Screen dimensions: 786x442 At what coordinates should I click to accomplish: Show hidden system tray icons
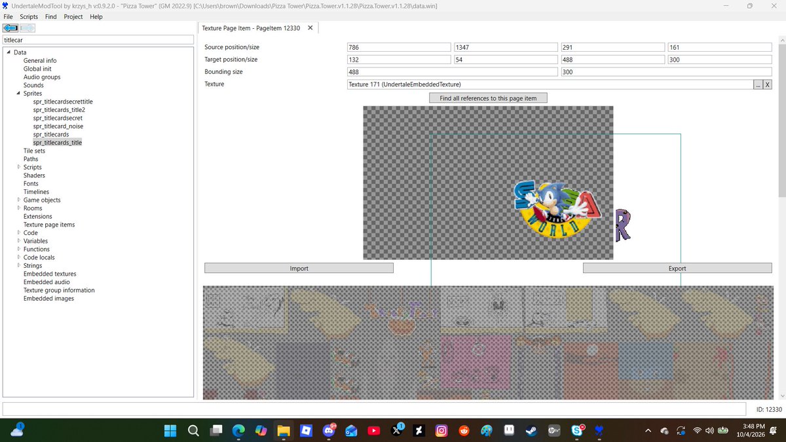pyautogui.click(x=648, y=430)
